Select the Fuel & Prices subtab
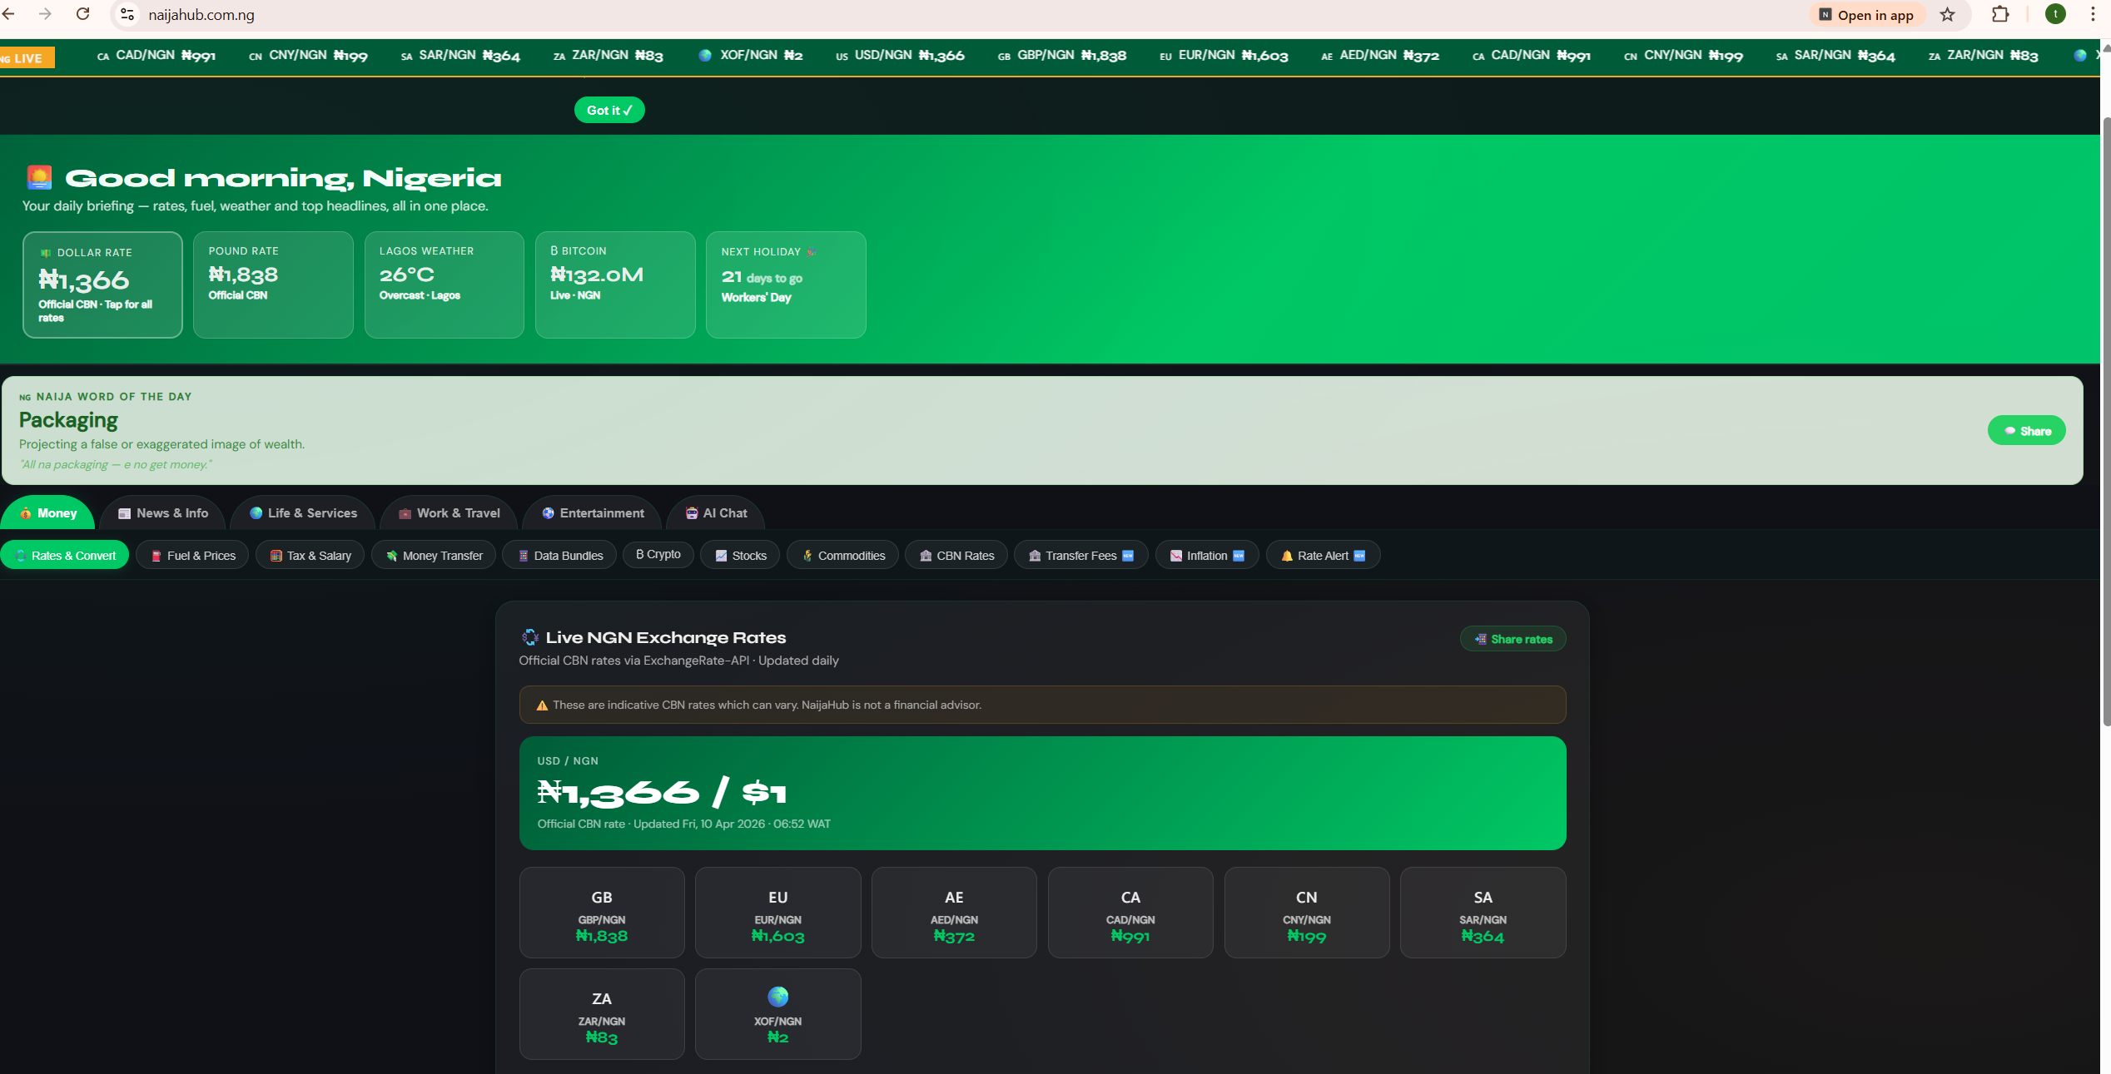 192,556
